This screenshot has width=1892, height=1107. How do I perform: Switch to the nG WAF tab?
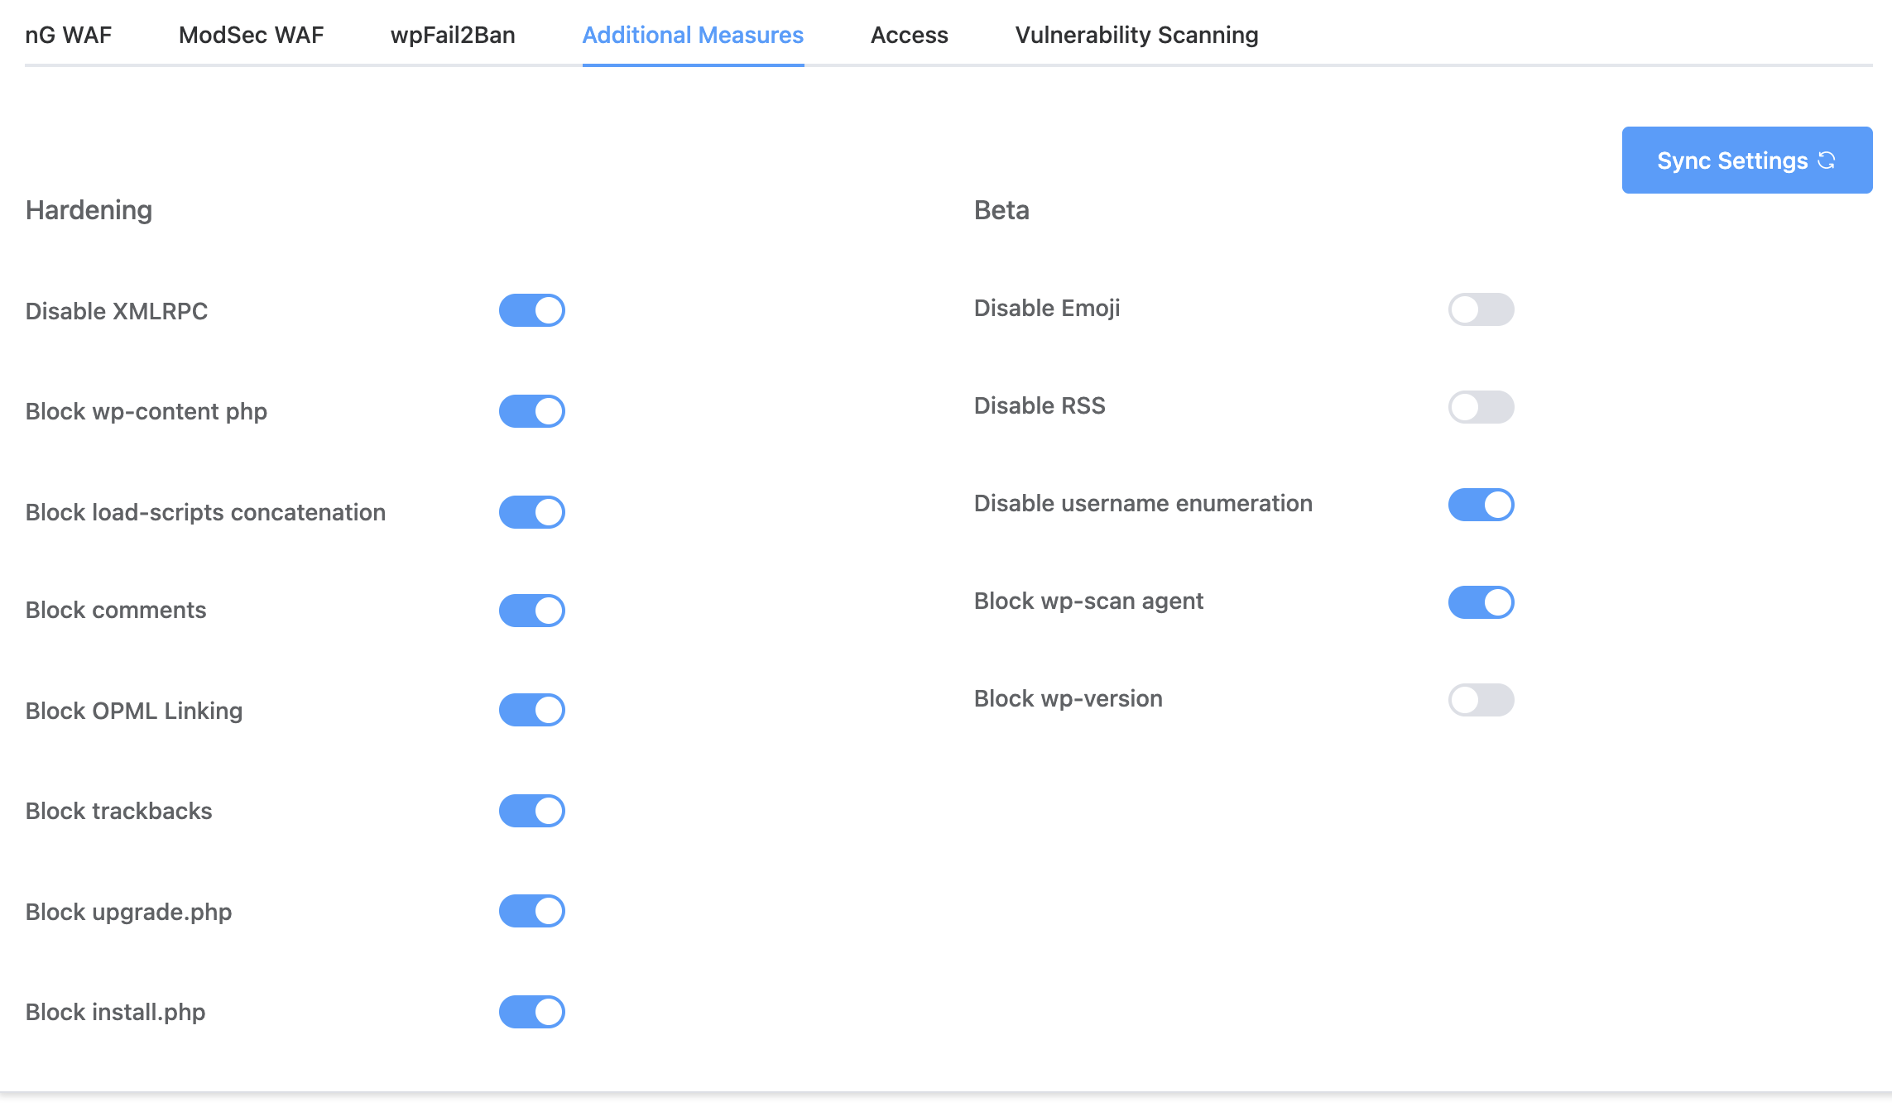tap(68, 35)
